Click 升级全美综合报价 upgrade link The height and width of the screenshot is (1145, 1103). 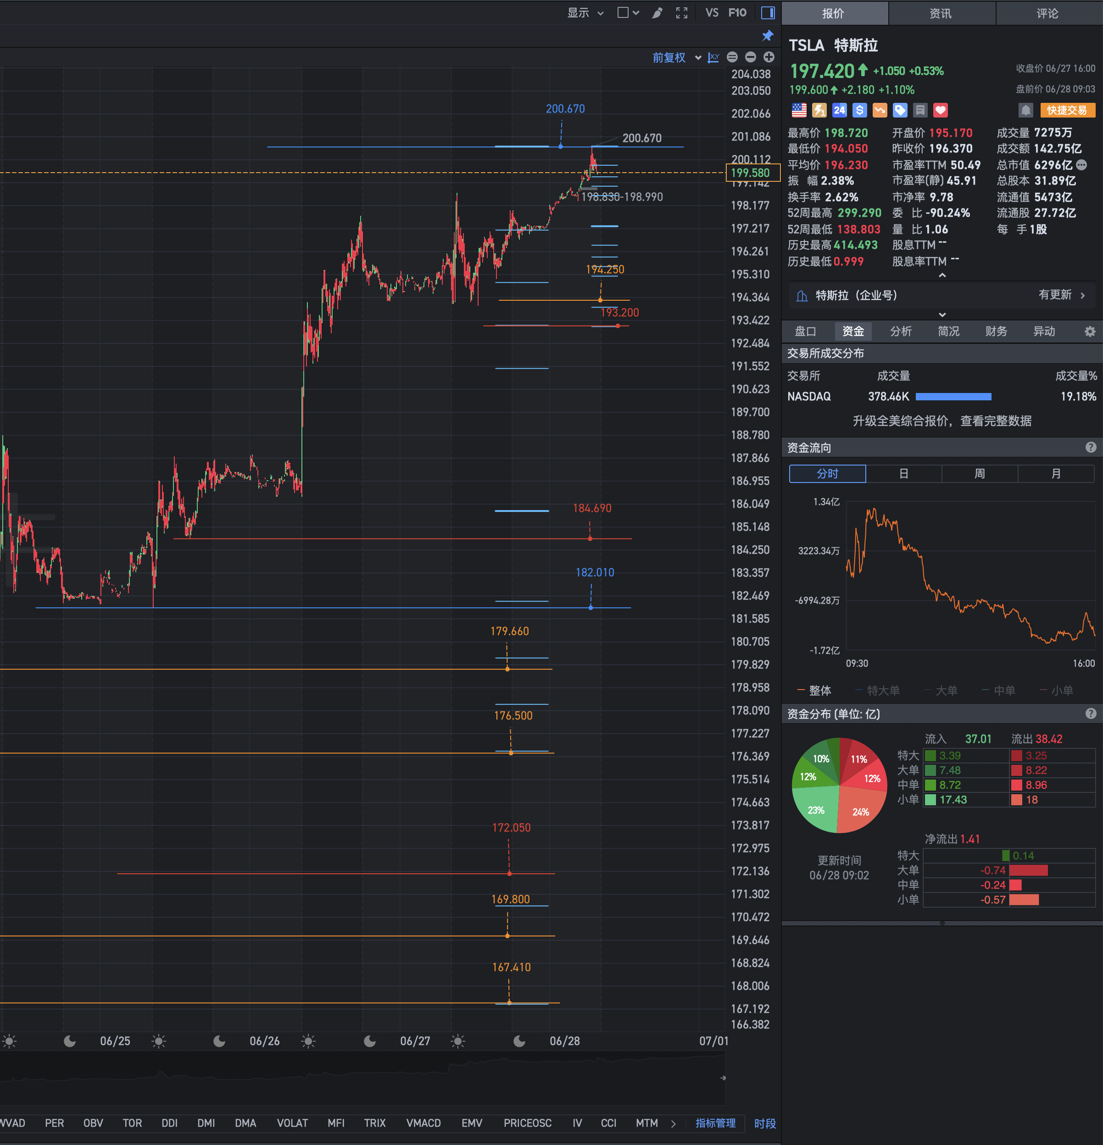pyautogui.click(x=942, y=421)
